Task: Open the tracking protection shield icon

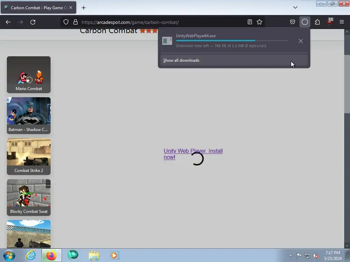Action: pyautogui.click(x=66, y=22)
